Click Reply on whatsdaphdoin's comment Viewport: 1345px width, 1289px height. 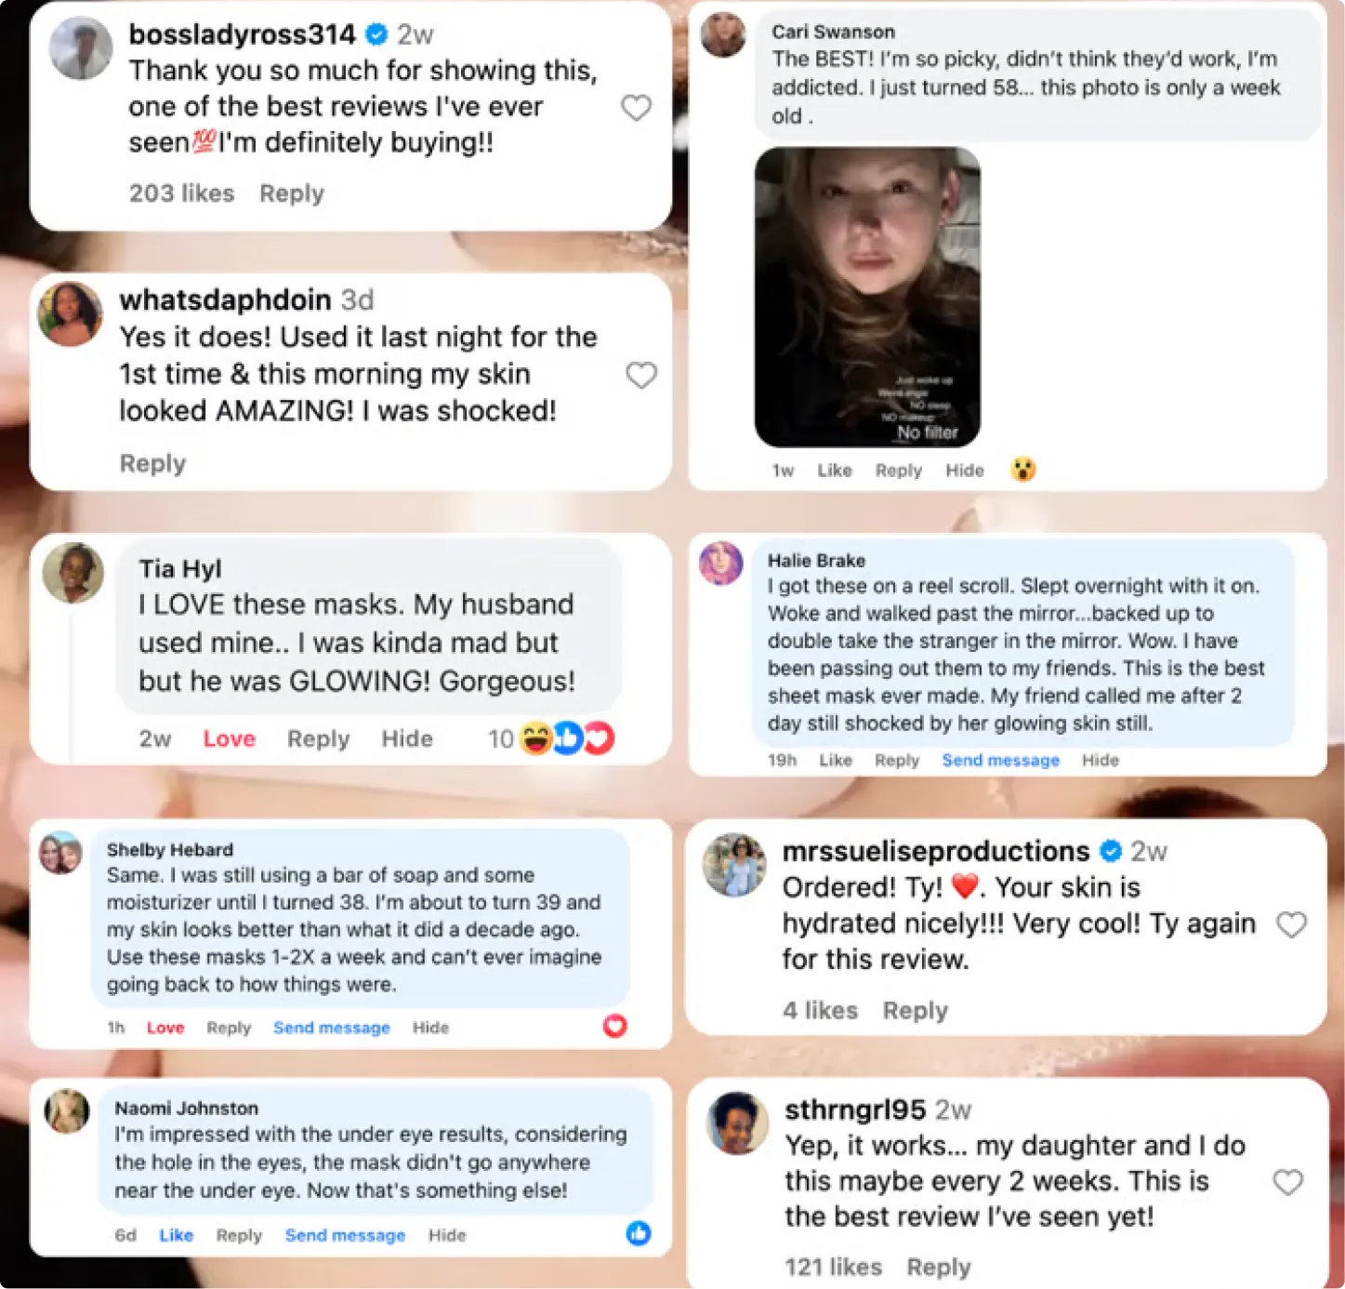152,463
